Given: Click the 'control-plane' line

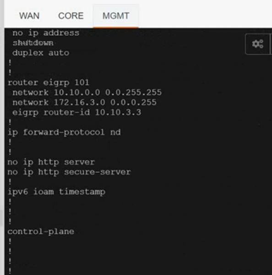Looking at the screenshot, I should 41,231.
